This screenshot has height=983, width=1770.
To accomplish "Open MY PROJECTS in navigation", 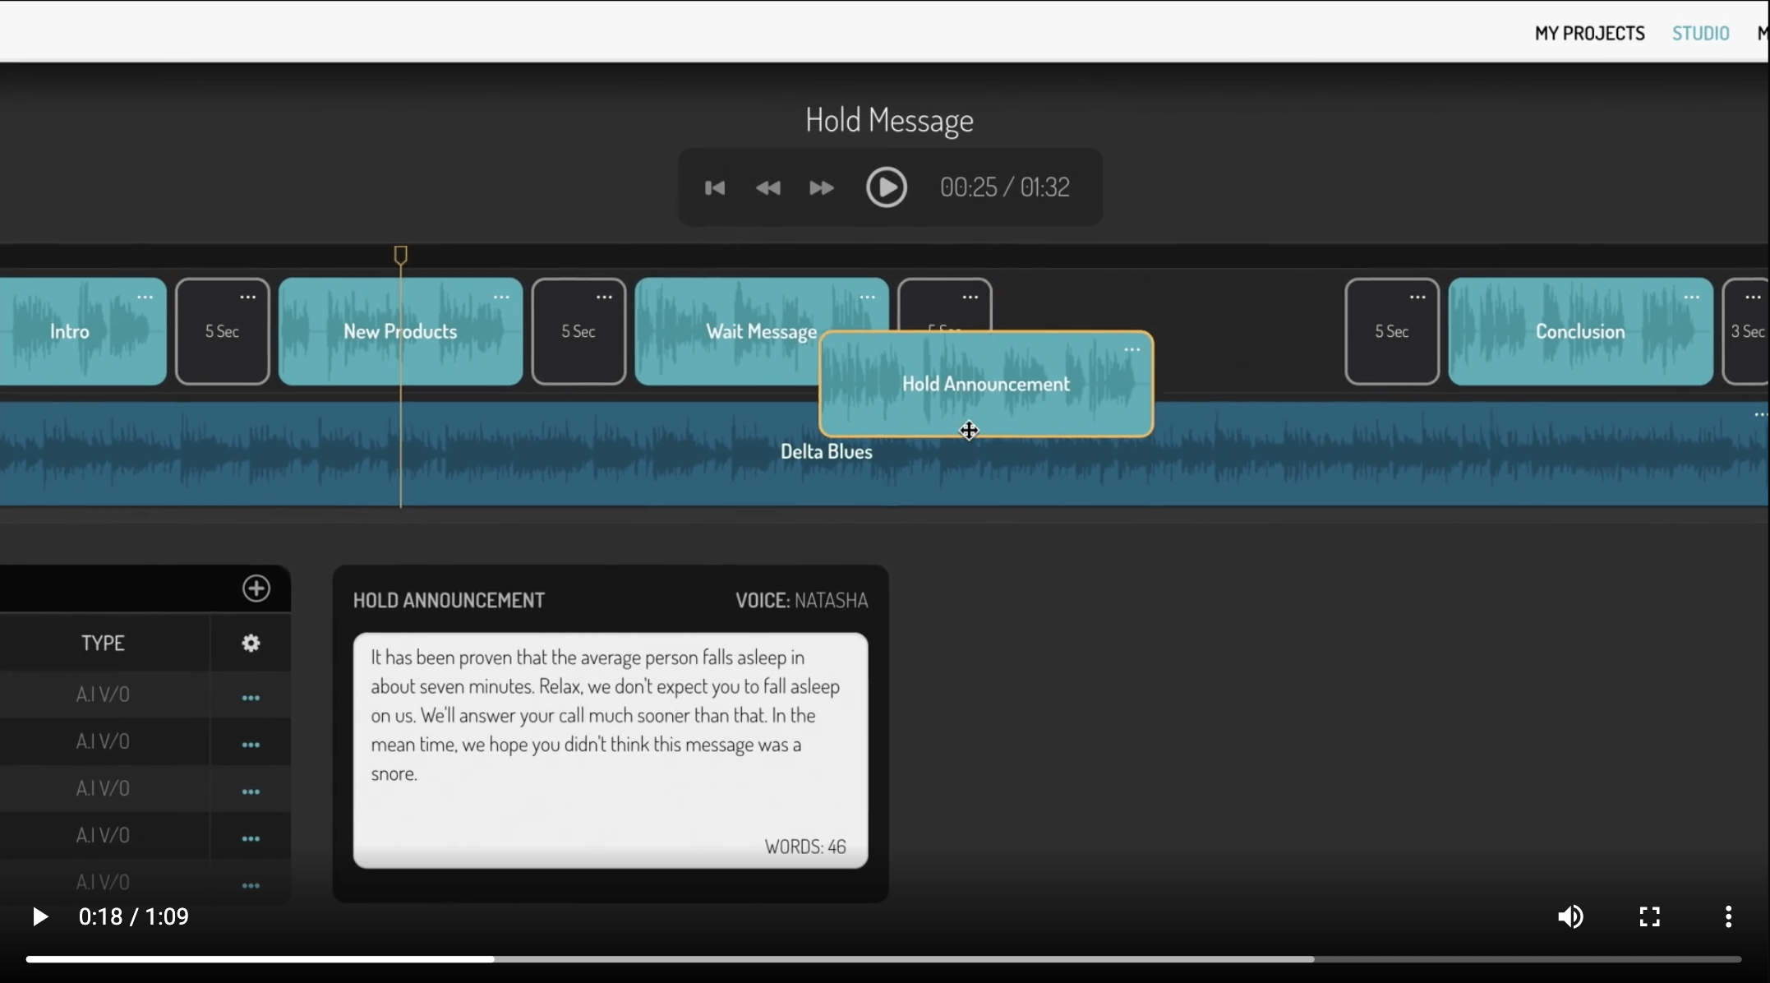I will pos(1589,33).
